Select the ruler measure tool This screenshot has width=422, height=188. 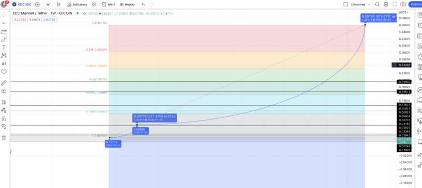[x=4, y=83]
